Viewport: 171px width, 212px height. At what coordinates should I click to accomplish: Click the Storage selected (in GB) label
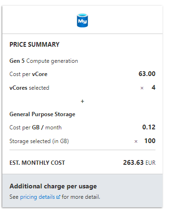39,141
